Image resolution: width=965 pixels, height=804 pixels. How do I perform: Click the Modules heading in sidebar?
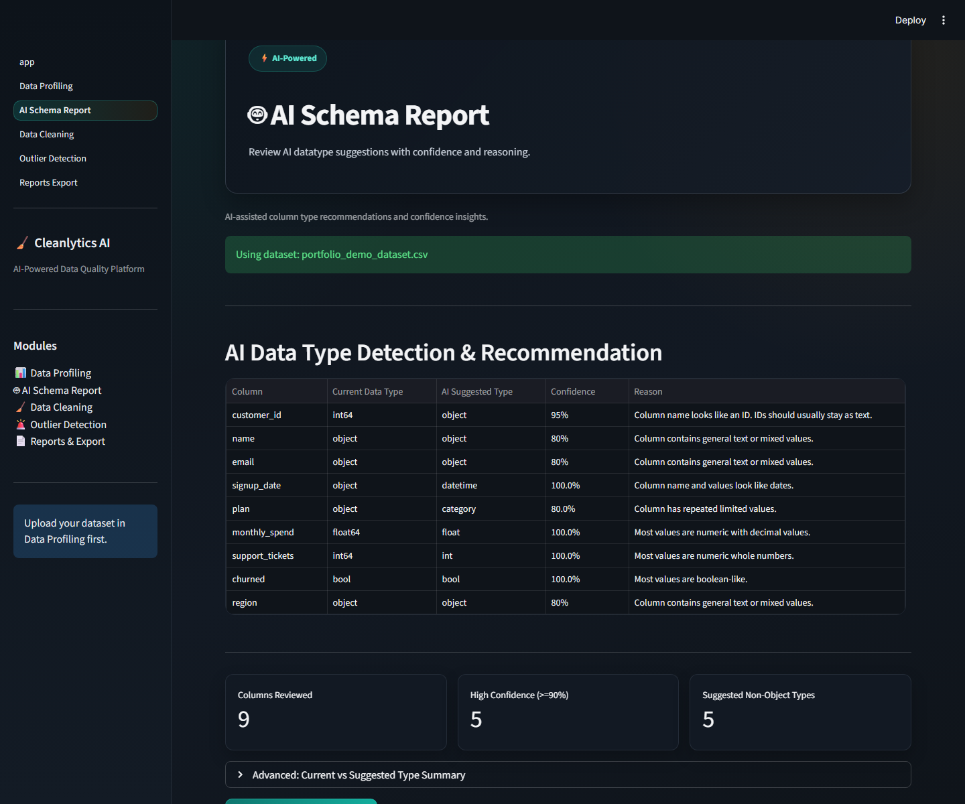(x=36, y=346)
